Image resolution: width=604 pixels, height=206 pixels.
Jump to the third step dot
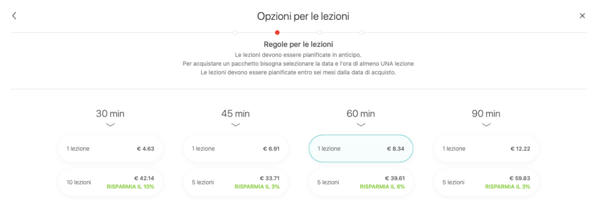tap(319, 33)
